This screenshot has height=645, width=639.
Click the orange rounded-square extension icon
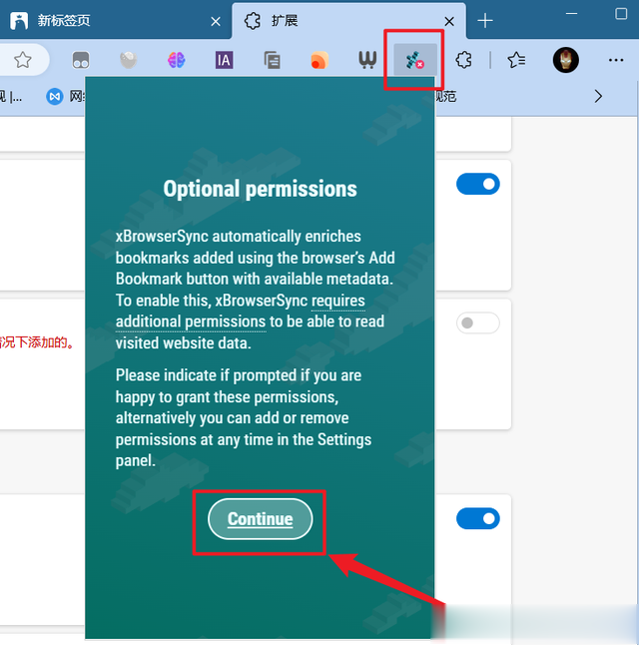[319, 60]
